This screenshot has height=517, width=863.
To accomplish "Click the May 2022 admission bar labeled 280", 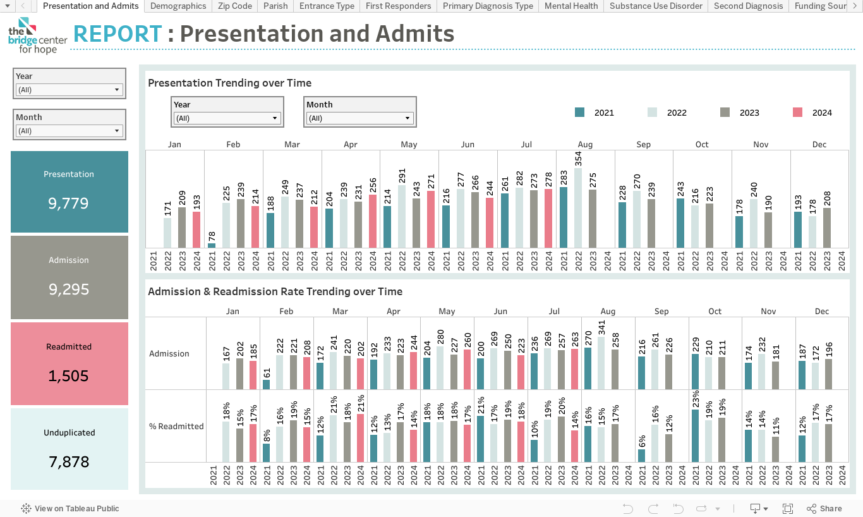I will click(x=440, y=368).
